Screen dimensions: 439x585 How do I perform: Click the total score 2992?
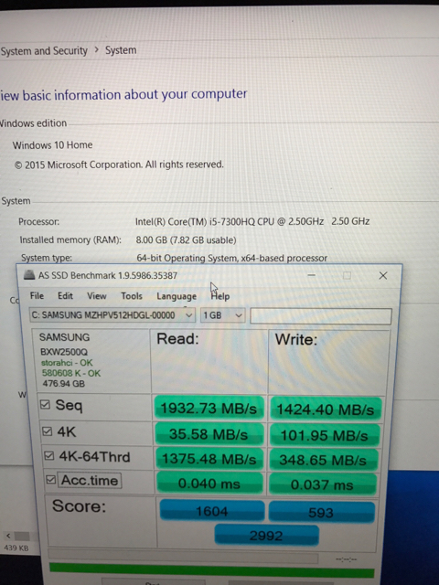pos(266,536)
